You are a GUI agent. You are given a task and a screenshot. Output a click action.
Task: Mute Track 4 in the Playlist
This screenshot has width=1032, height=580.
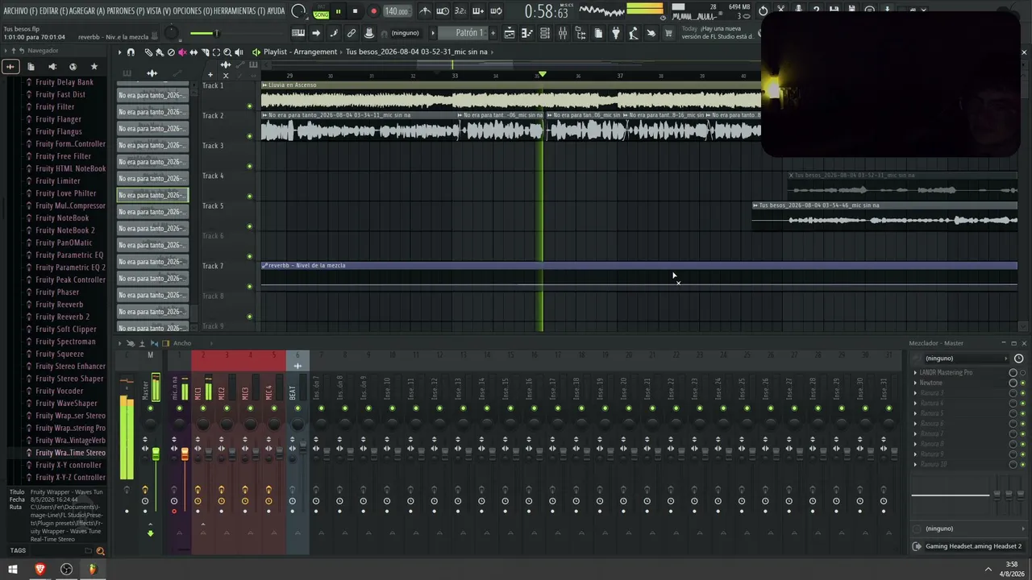pos(249,196)
